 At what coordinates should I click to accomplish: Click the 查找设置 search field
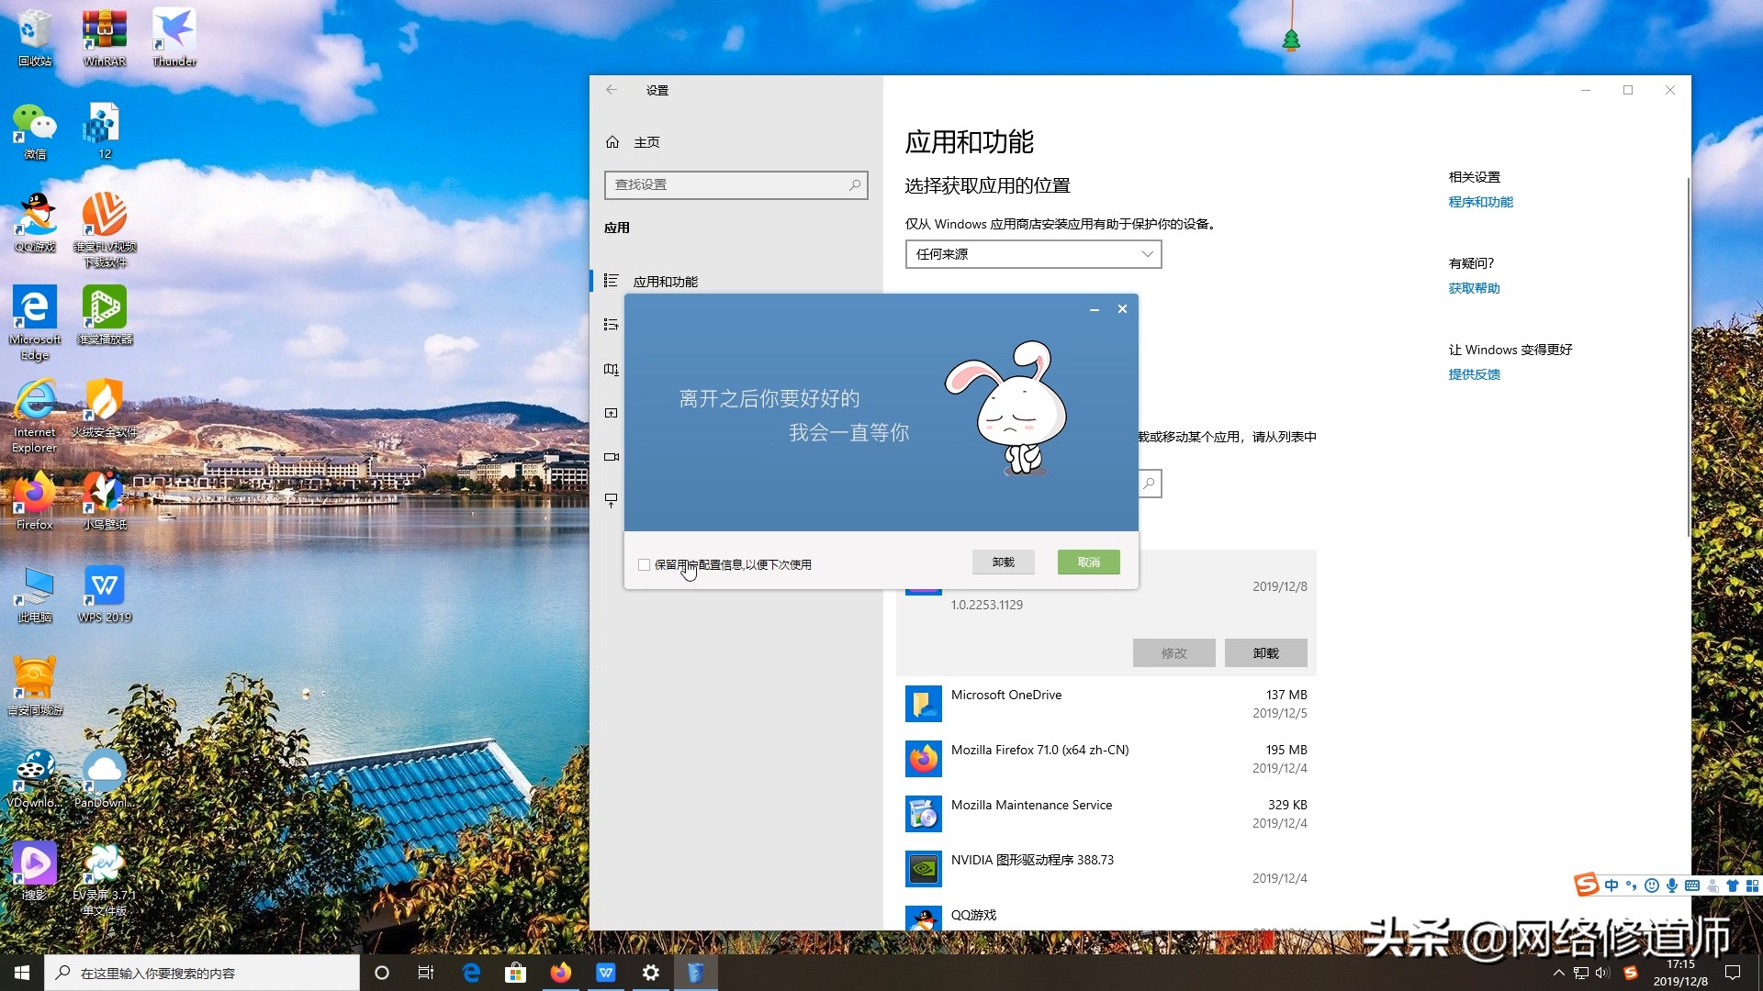(735, 184)
